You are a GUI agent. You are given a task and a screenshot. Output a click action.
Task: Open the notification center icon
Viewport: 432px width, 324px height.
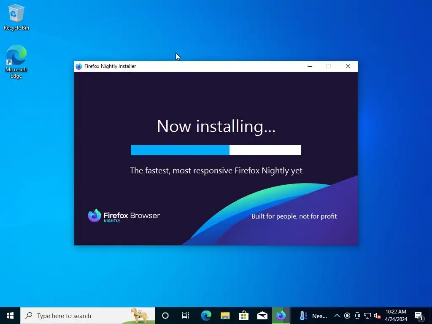coord(418,316)
